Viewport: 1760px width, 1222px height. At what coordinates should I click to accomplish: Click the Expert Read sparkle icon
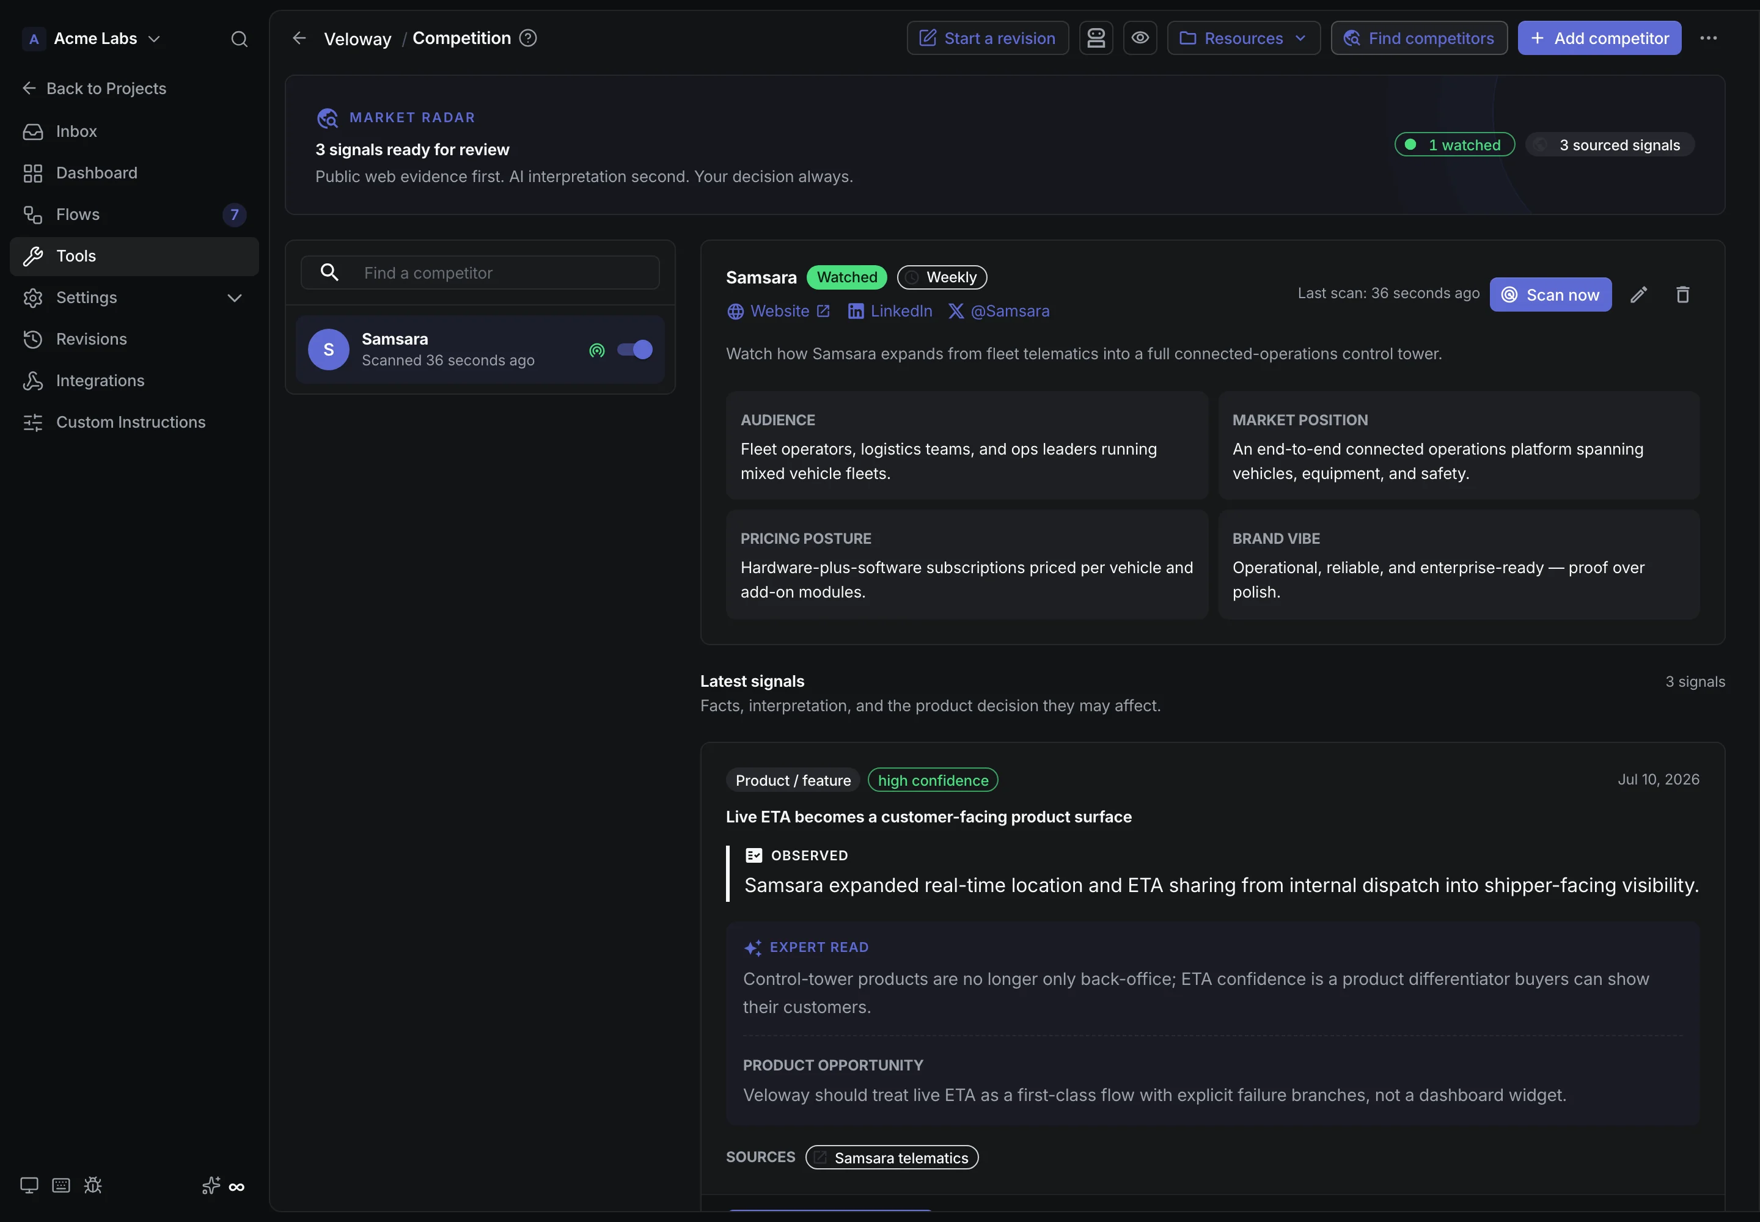tap(753, 948)
